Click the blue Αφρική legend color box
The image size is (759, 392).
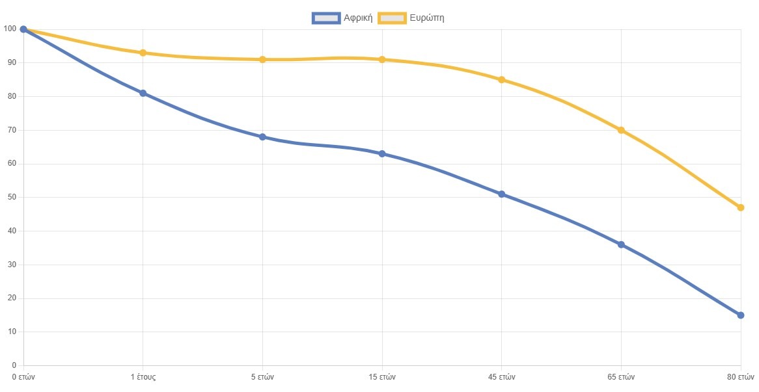[326, 18]
